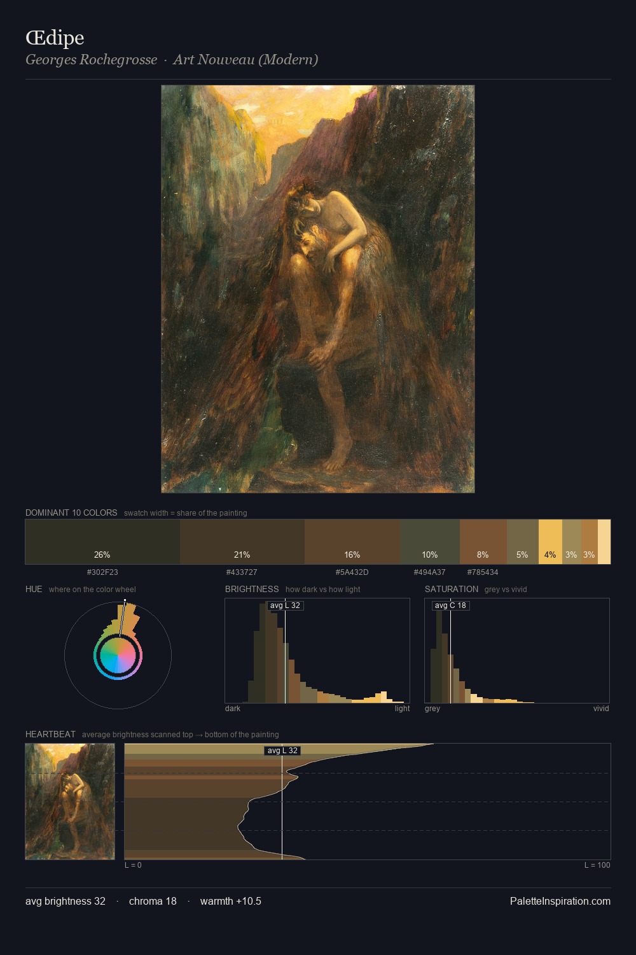
Task: Select the 10% olive swatch #494A37
Action: 430,542
